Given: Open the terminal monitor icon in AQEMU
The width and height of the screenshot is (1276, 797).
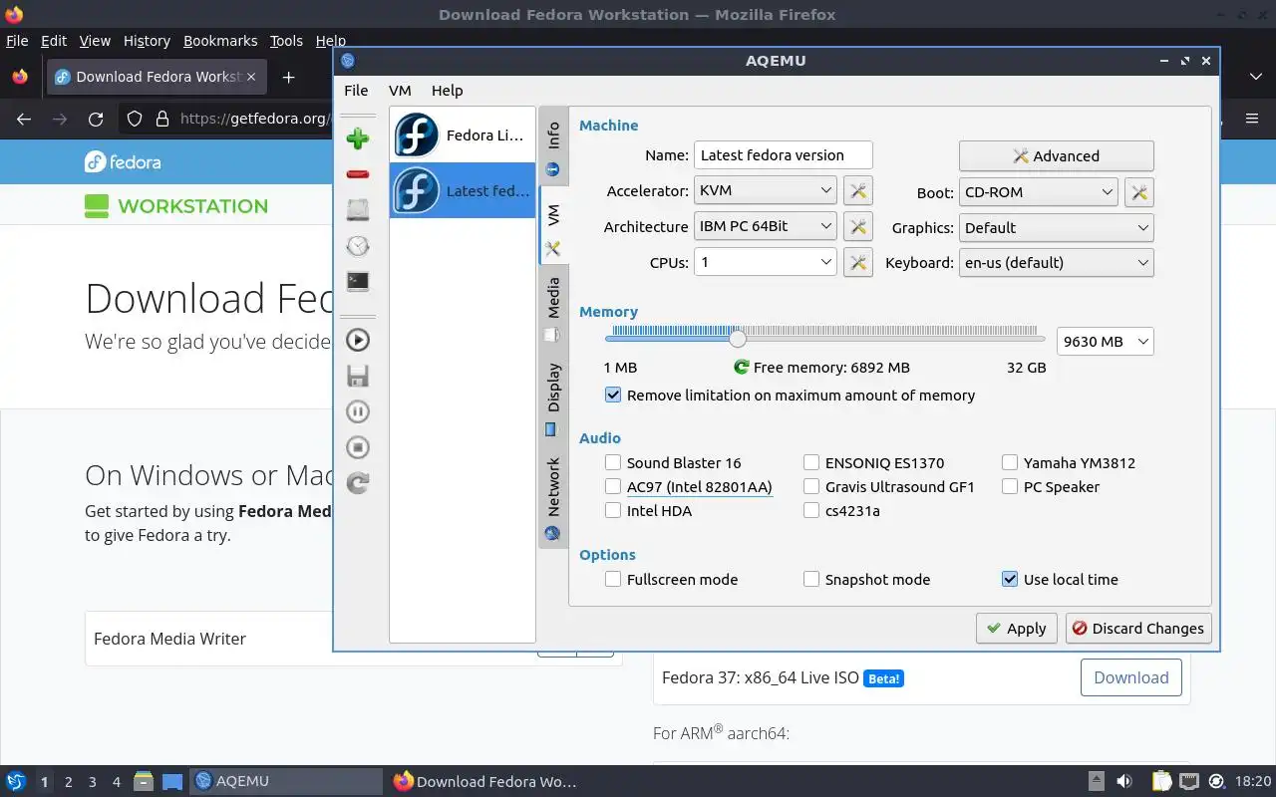Looking at the screenshot, I should 358,282.
